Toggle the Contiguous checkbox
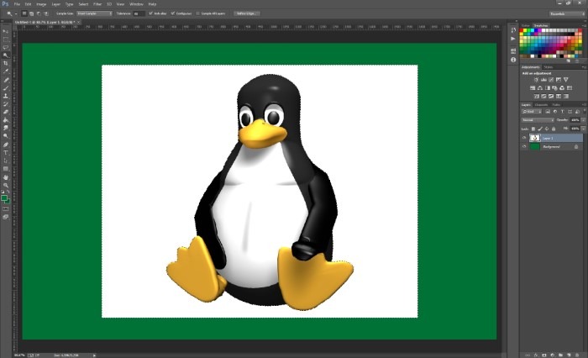The height and width of the screenshot is (358, 588). tap(173, 13)
